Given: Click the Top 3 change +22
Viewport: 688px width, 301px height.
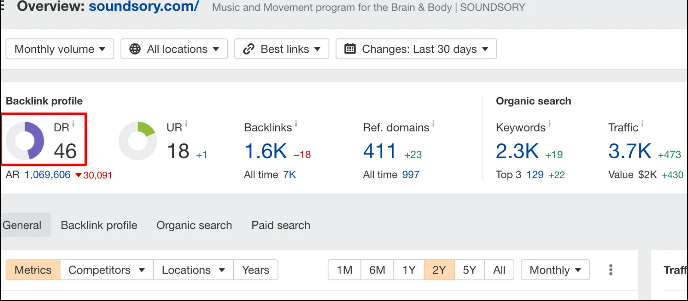Looking at the screenshot, I should (x=557, y=175).
